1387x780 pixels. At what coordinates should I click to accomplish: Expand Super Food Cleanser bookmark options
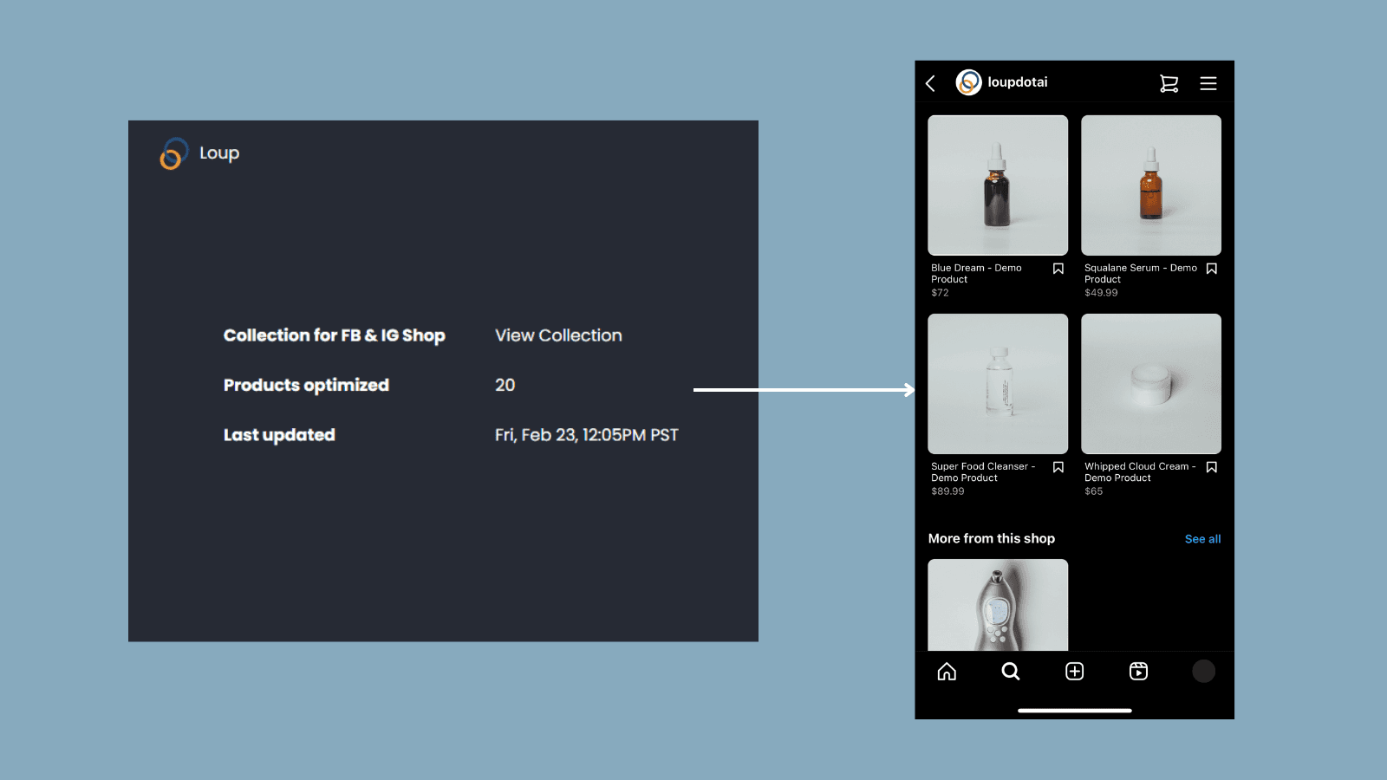1058,467
